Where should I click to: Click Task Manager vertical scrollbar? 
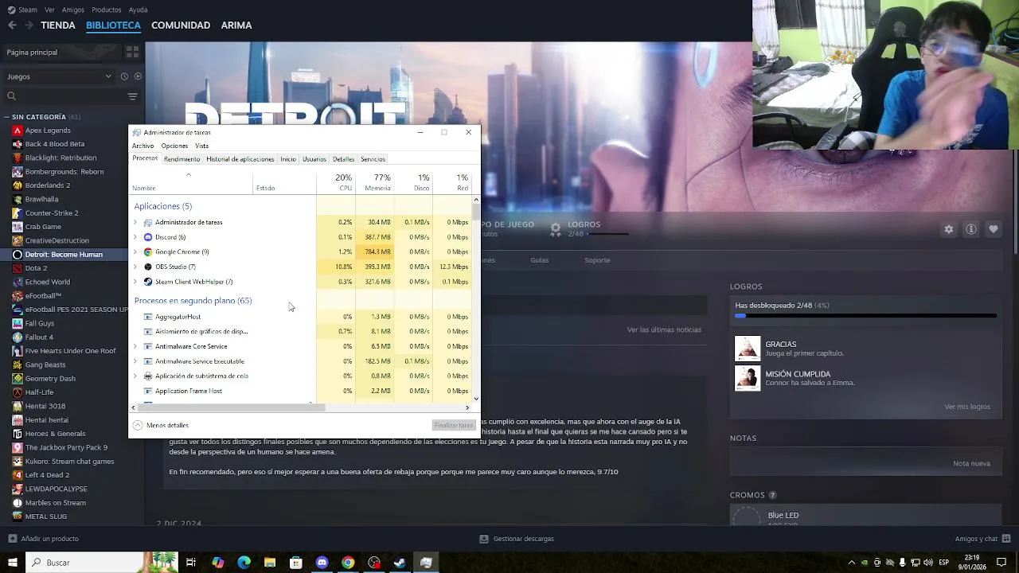(x=476, y=212)
